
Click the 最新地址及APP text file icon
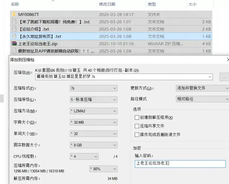(x=14, y=51)
